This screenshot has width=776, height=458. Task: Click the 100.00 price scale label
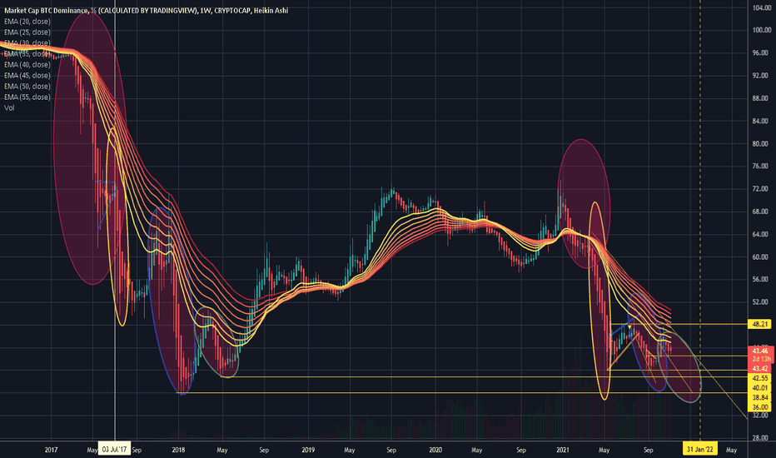tap(761, 30)
